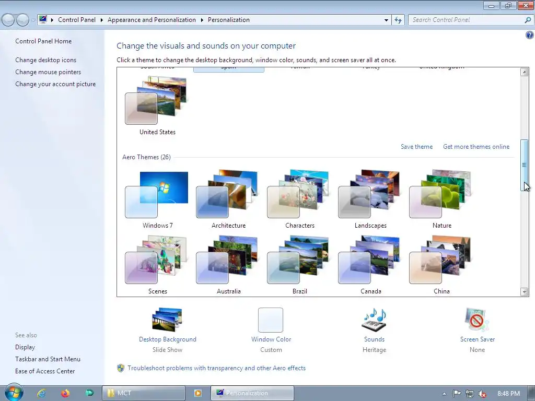Screen dimensions: 535x401
Task: Switch to the MCT taskbar window
Action: (x=144, y=393)
